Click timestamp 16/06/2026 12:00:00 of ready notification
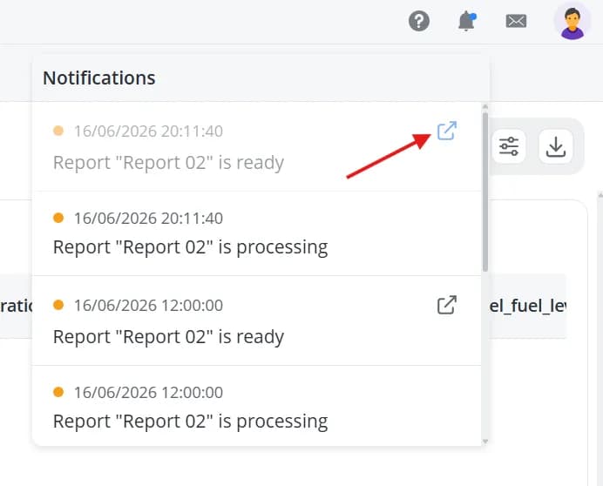The height and width of the screenshot is (486, 603). [148, 306]
